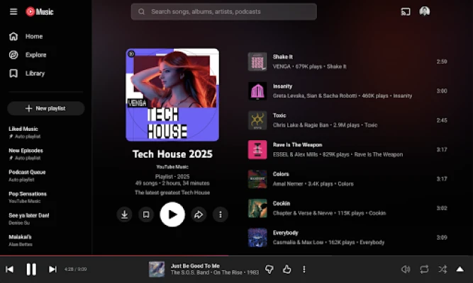Click the Cast to device icon
Screen dimensions: 473x283
406,11
